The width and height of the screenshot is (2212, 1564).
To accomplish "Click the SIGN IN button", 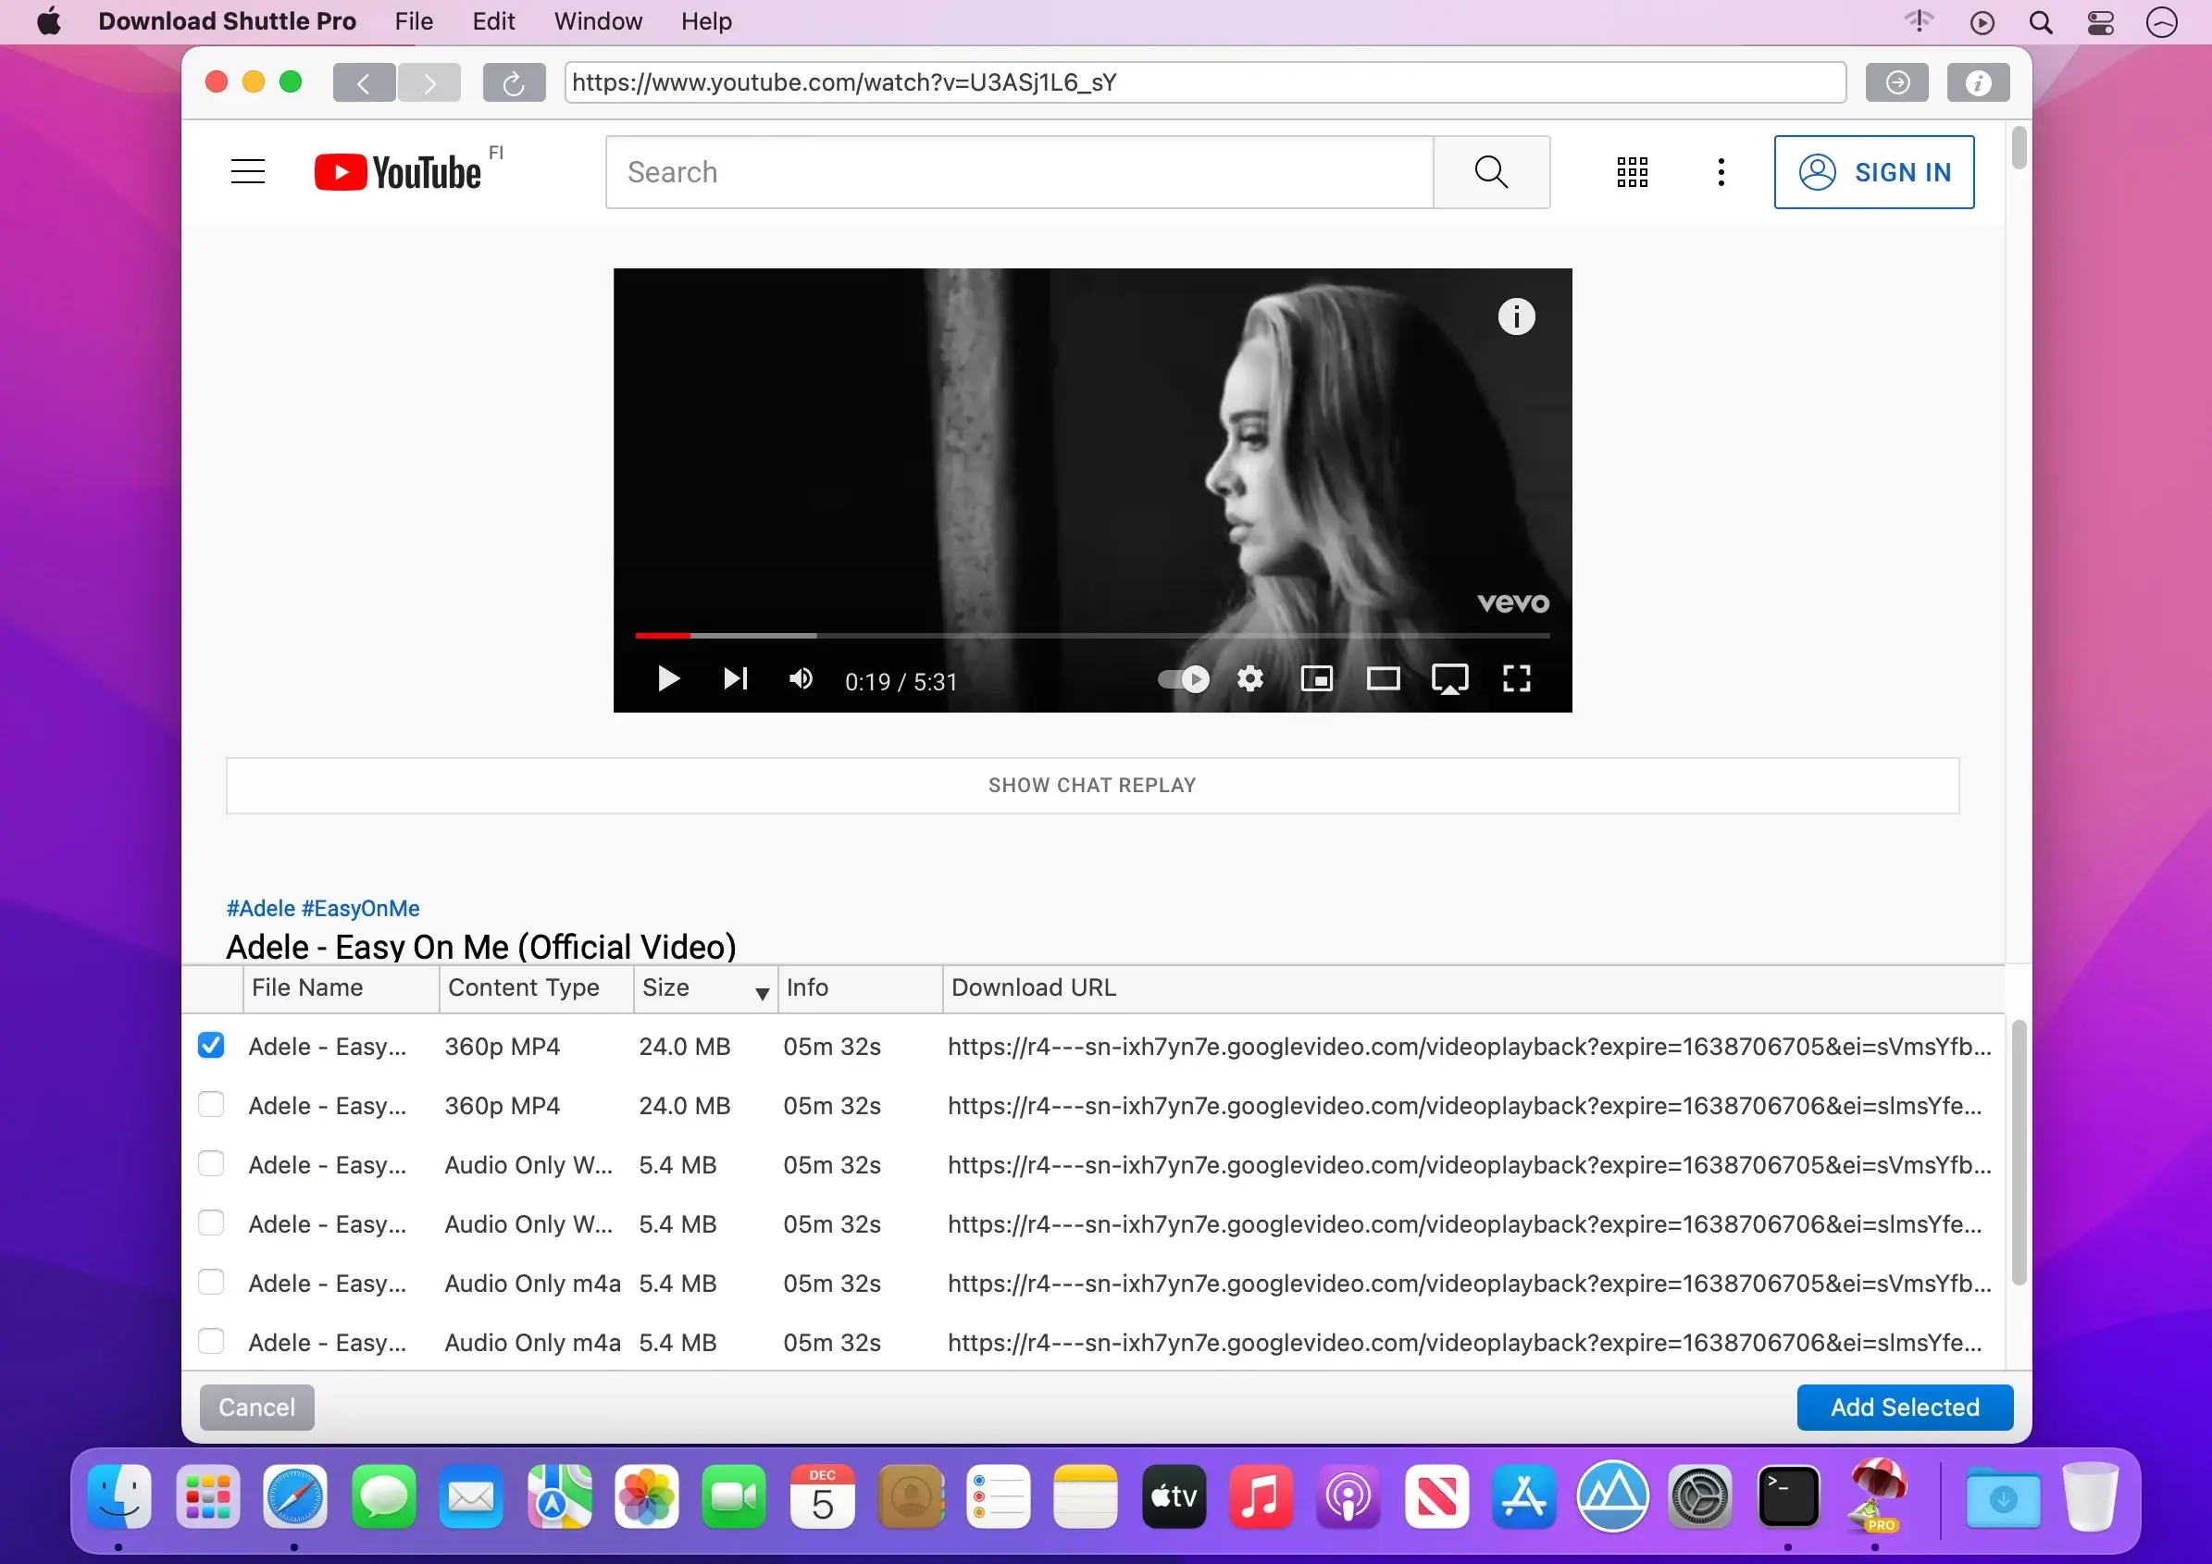I will pyautogui.click(x=1874, y=172).
